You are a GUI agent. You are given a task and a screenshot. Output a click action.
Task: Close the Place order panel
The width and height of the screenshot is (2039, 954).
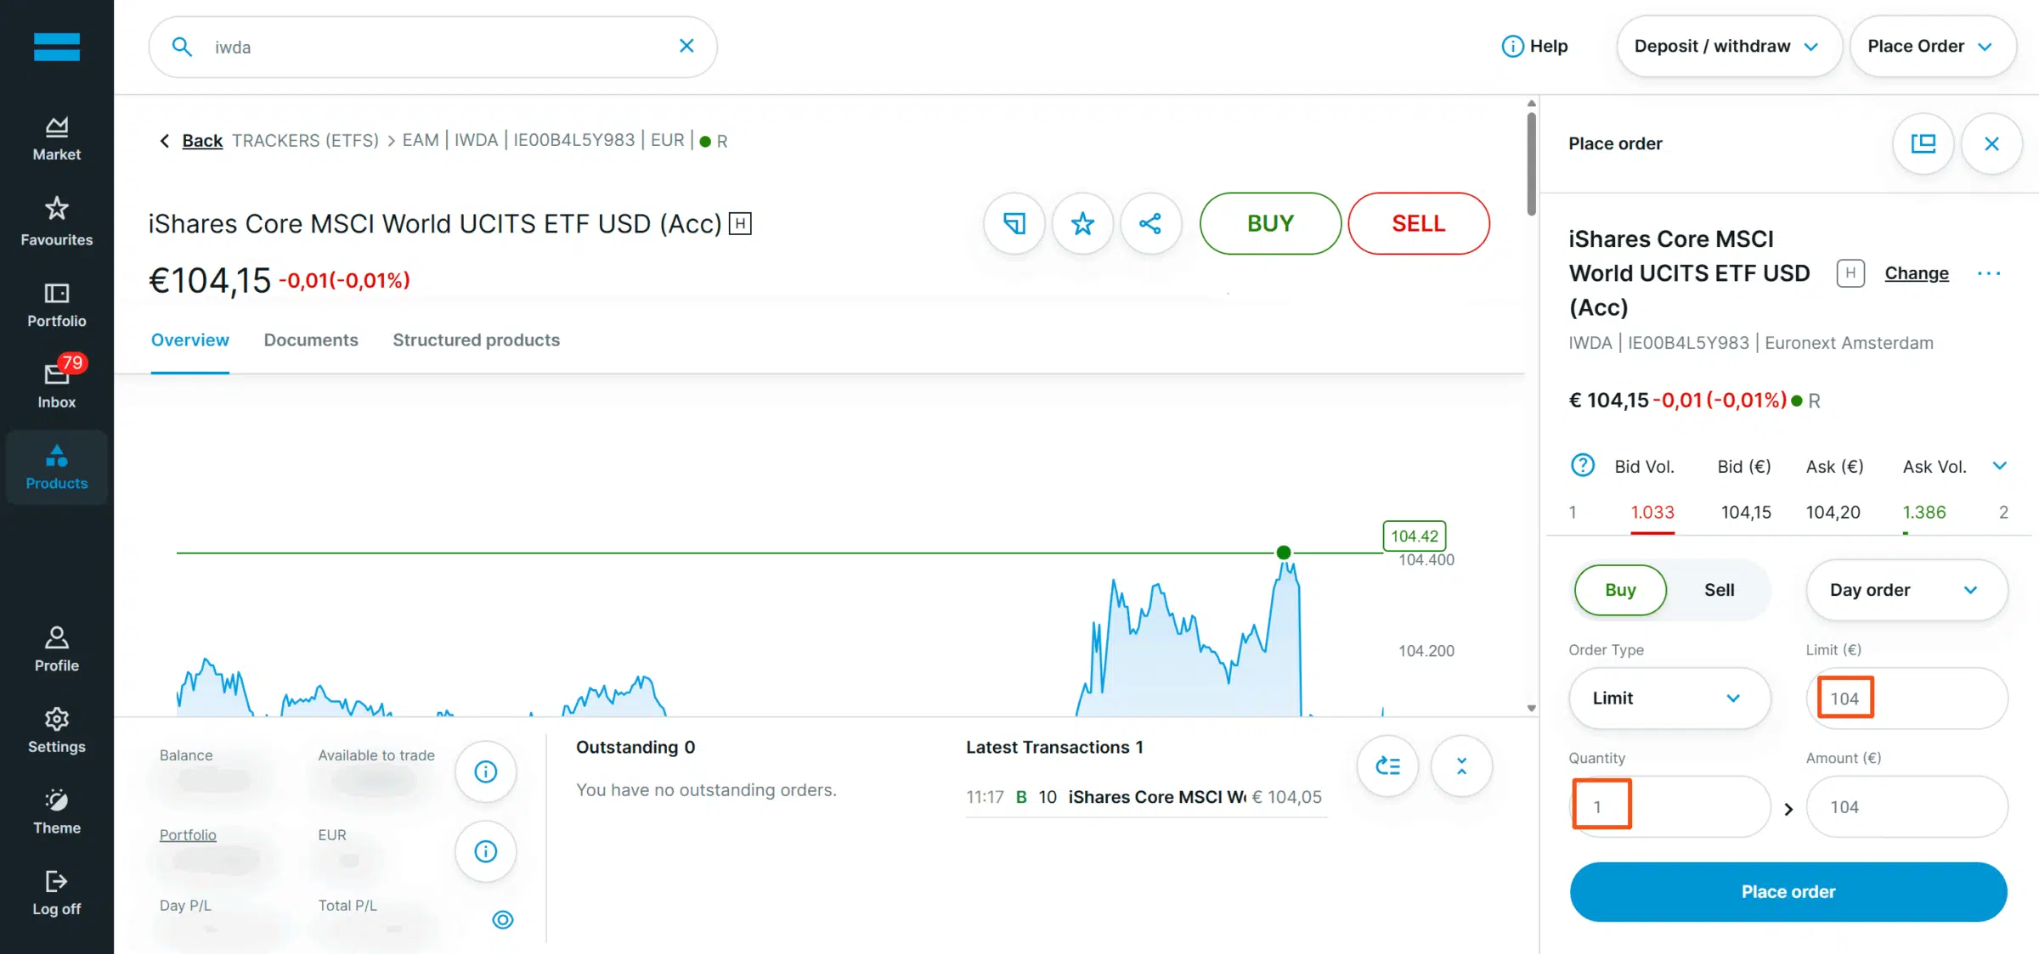point(1991,143)
